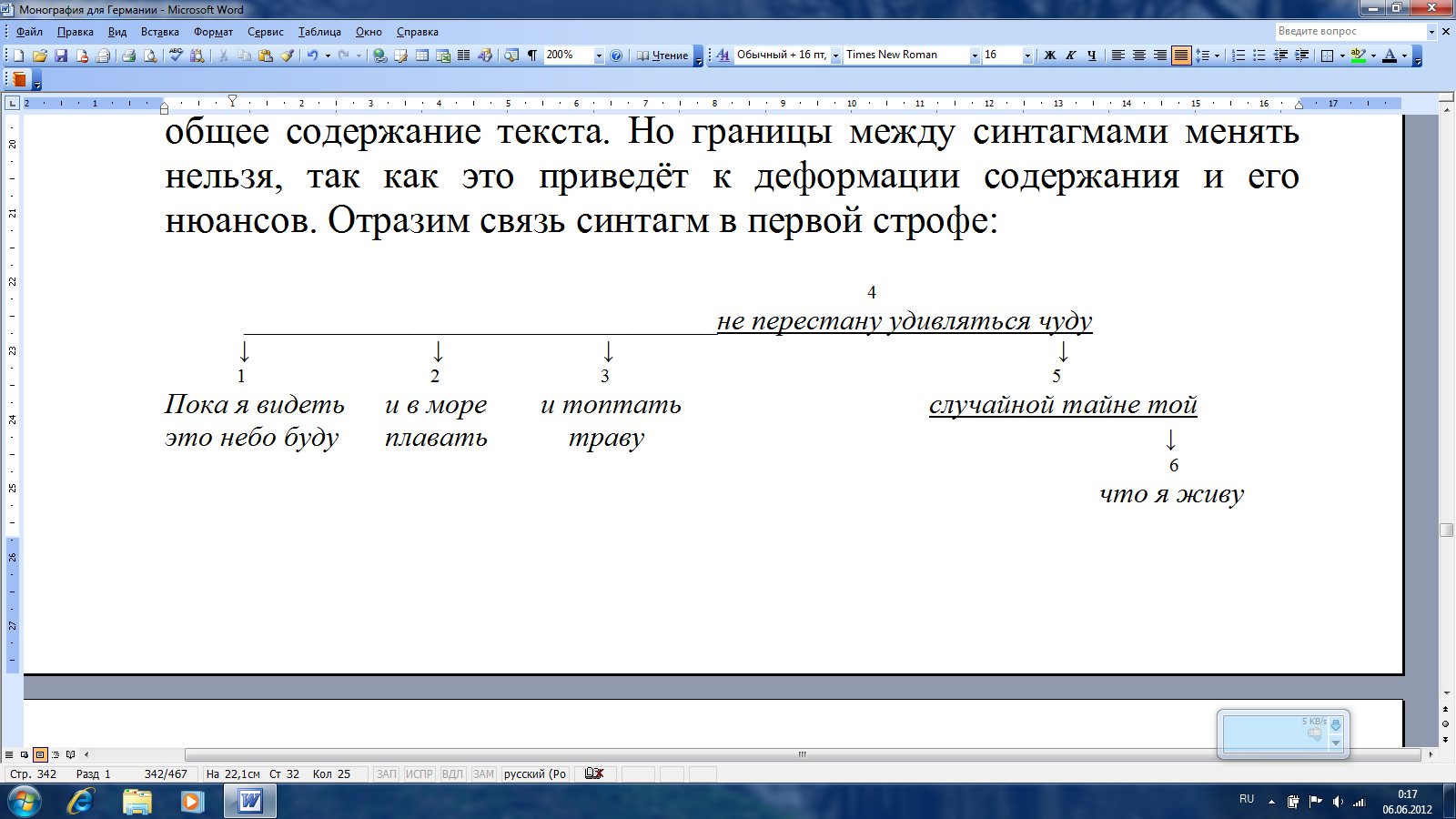Apply a bulleted list
The image size is (1456, 819).
tap(1259, 56)
